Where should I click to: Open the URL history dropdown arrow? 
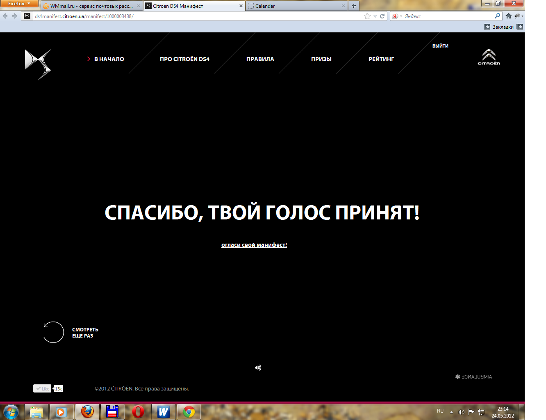pos(375,16)
